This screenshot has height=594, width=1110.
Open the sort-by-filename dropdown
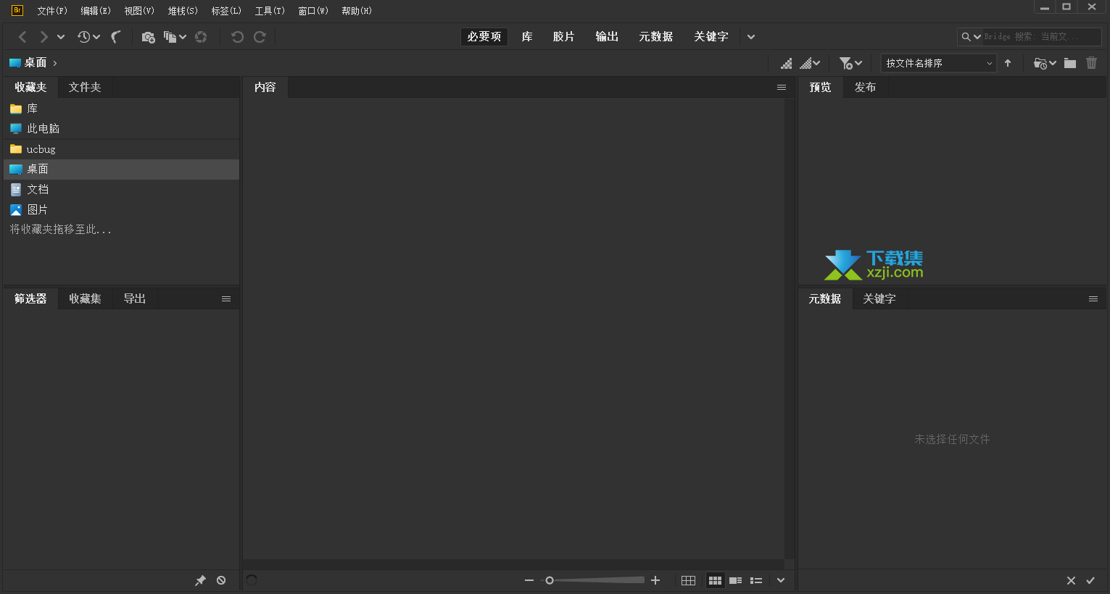(x=939, y=63)
